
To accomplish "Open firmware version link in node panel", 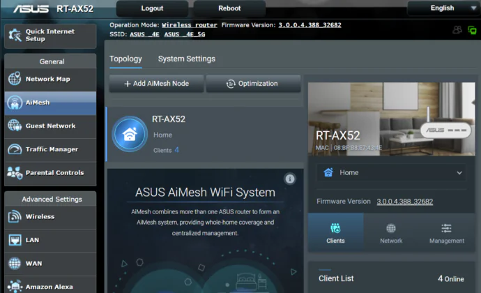I will click(404, 202).
